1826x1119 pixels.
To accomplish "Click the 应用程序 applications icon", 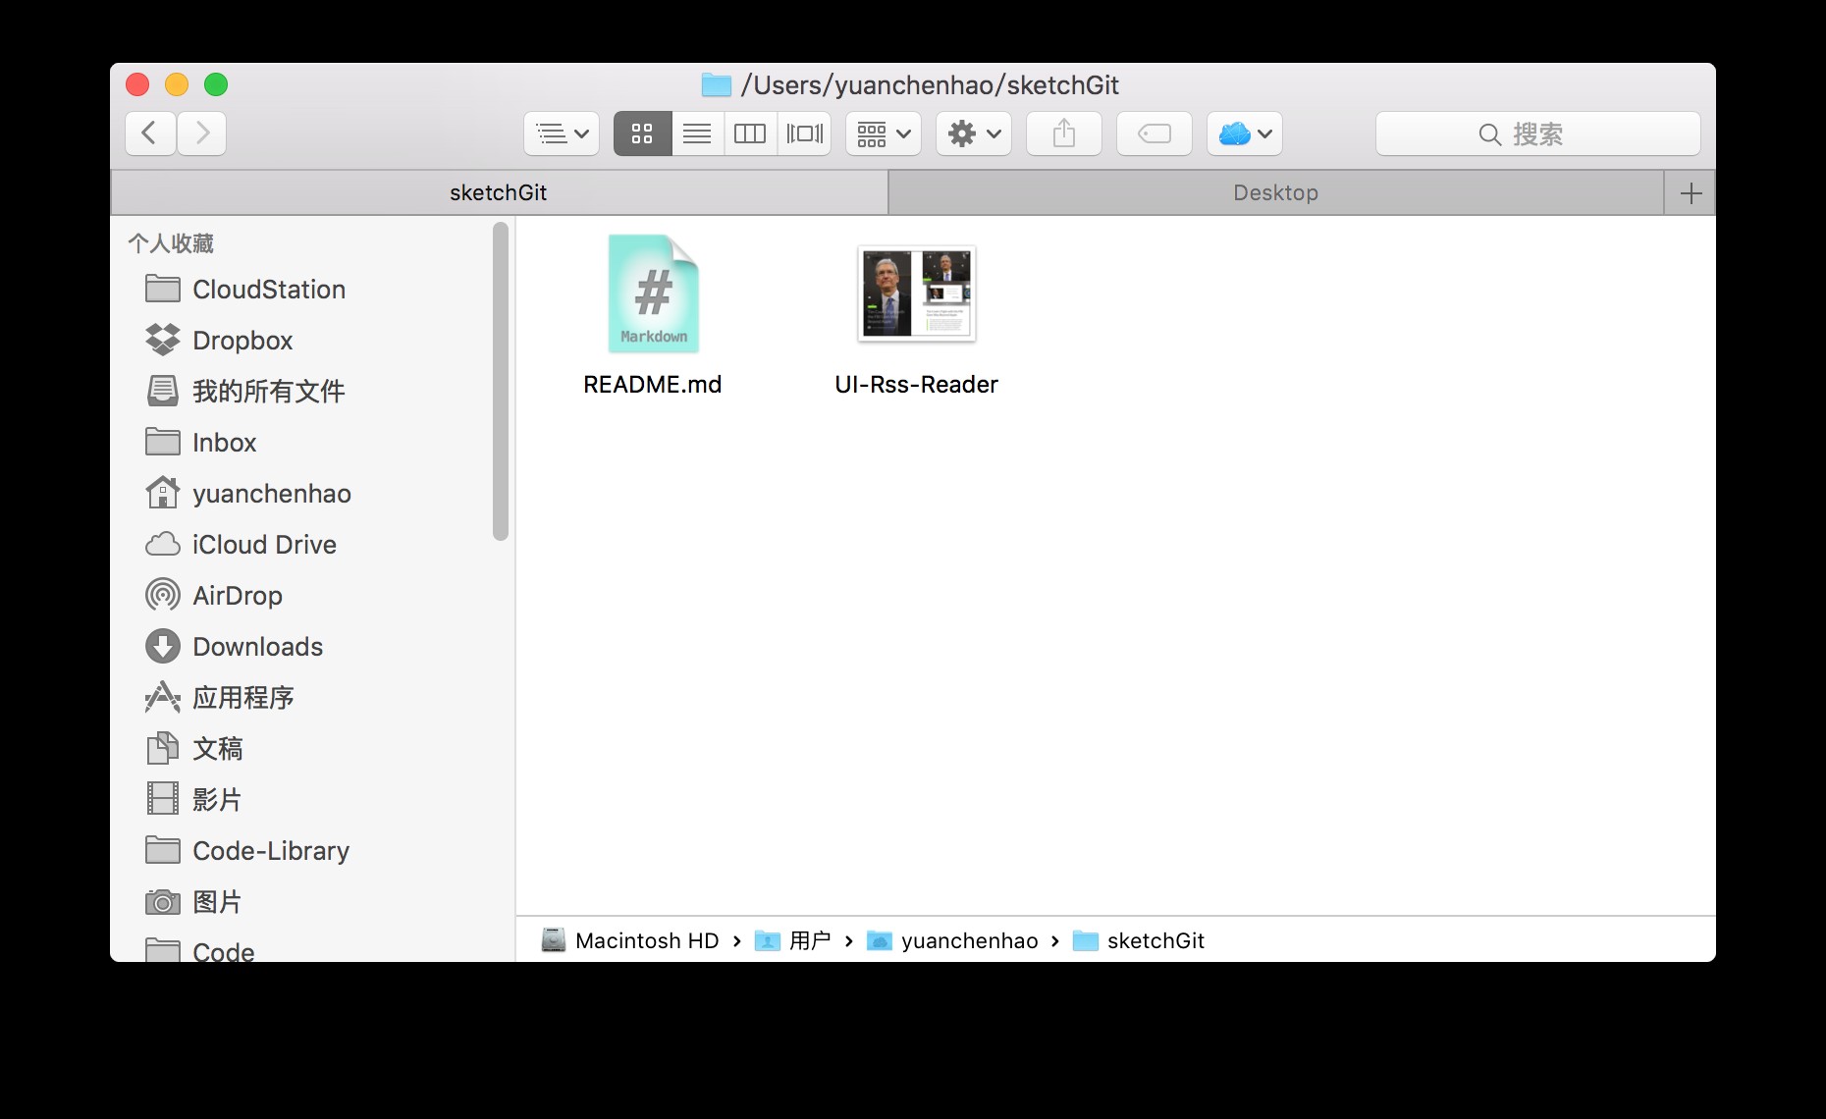I will [163, 697].
